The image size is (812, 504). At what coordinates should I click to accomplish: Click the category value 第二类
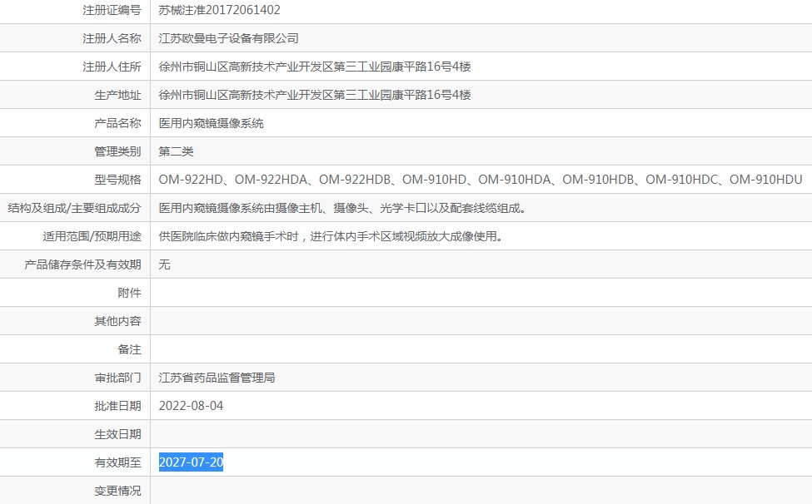[x=176, y=151]
